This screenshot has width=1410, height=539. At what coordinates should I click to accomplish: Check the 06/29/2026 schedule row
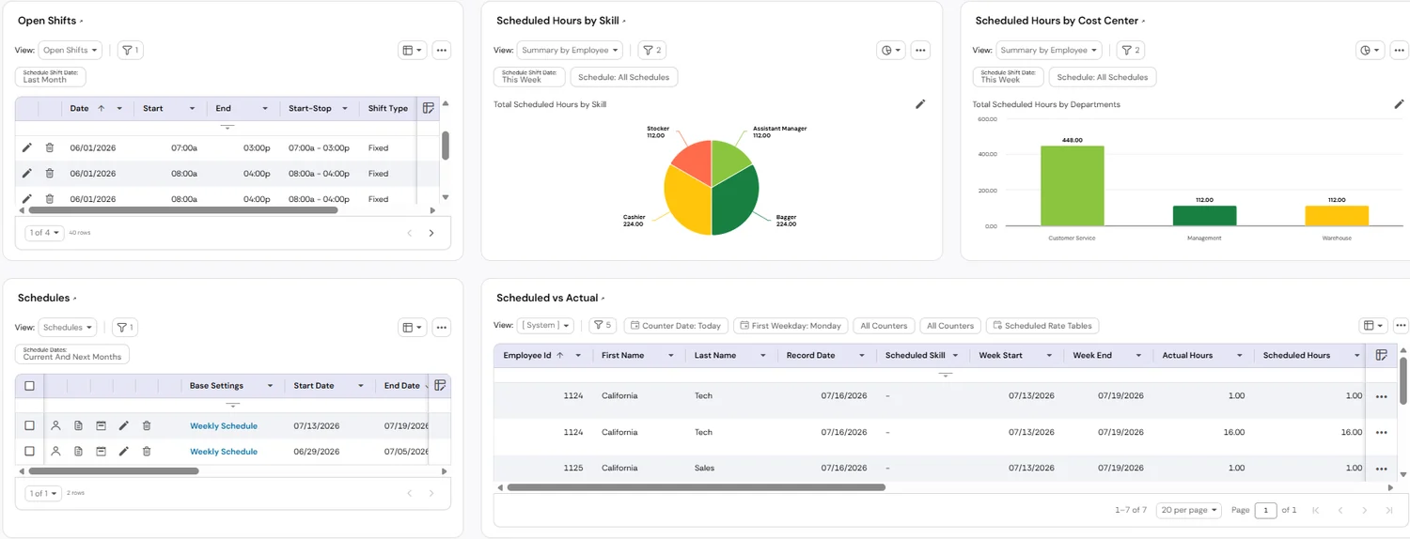[x=29, y=452]
